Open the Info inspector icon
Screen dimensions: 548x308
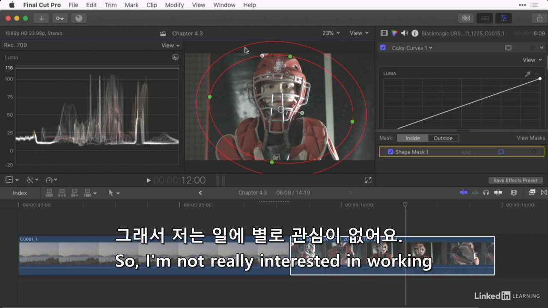(415, 33)
